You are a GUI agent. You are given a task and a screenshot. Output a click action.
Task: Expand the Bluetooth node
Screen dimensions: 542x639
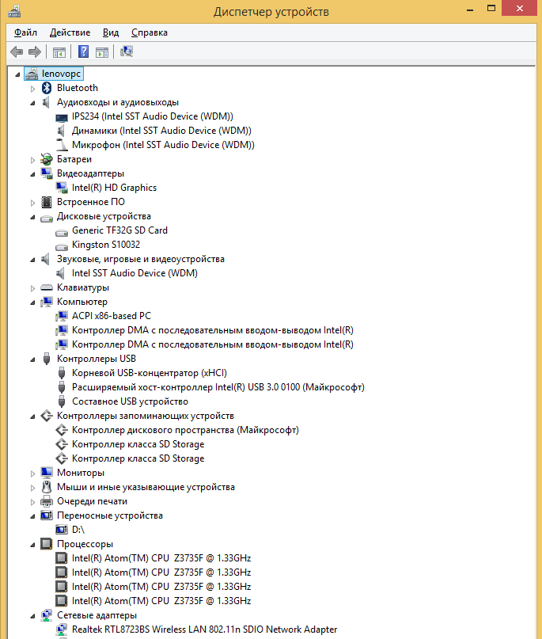[x=32, y=89]
